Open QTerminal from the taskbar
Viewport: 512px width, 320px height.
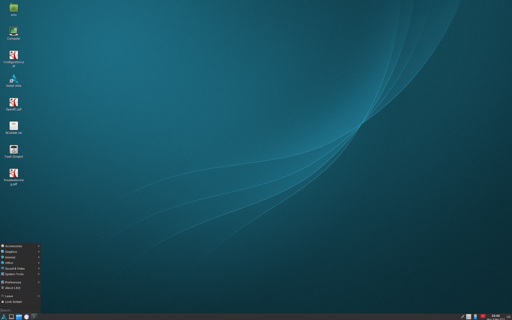coord(34,317)
